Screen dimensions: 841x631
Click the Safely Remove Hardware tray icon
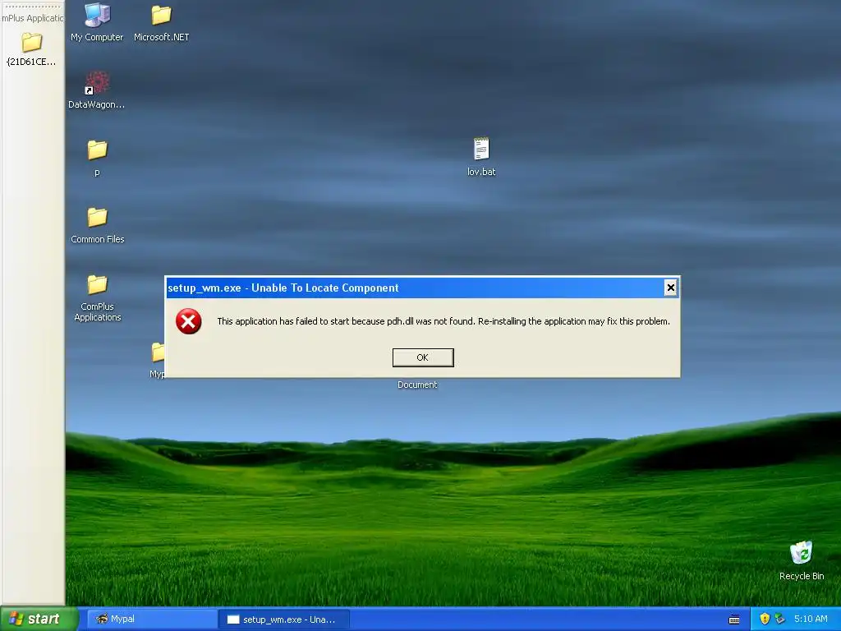pos(780,619)
